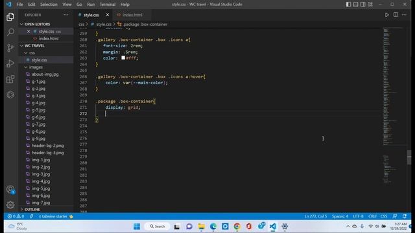Screen dimensions: 415x233
Task: Change Spaces: 4 indentation setting
Action: tap(340, 216)
